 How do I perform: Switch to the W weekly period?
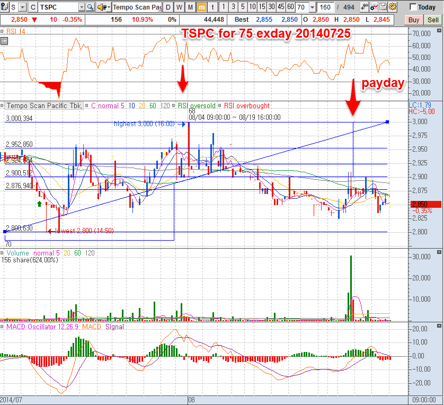point(179,7)
